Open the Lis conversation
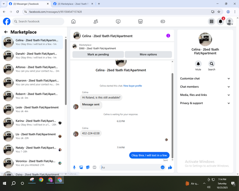Viewport: 239px width, 191px height. click(x=33, y=136)
